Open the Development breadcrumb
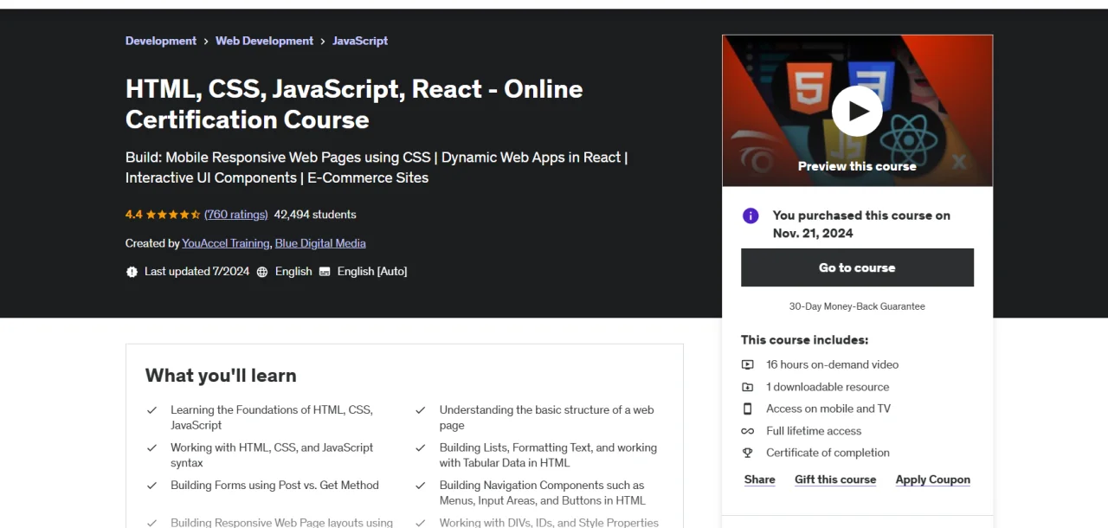 pos(161,41)
